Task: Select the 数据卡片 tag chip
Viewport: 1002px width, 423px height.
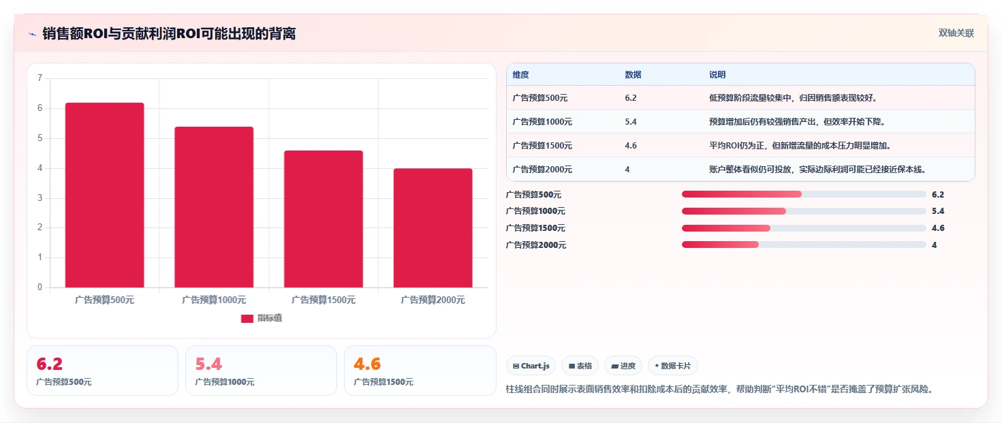Action: 673,366
